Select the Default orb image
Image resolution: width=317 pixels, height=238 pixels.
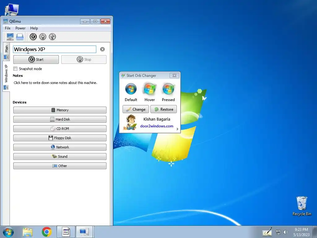tap(131, 89)
